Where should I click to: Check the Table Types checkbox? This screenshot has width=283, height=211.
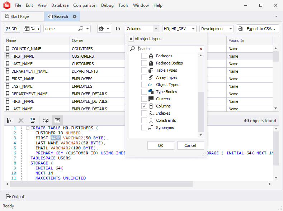click(x=144, y=70)
